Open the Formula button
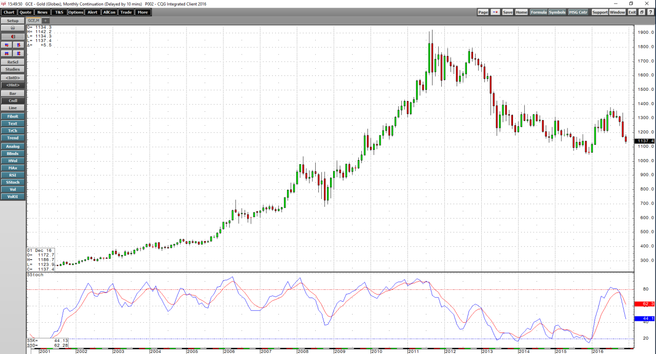 click(538, 12)
